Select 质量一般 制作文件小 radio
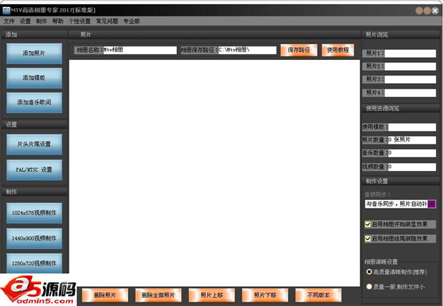 pos(369,287)
